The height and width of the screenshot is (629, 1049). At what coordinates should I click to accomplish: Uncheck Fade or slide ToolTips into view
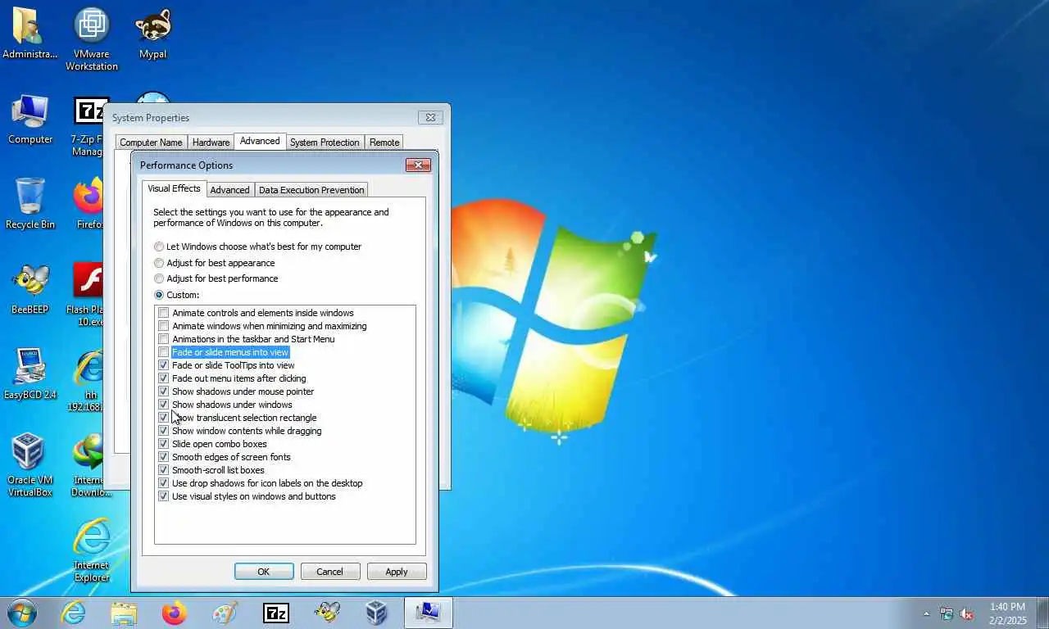pyautogui.click(x=164, y=365)
